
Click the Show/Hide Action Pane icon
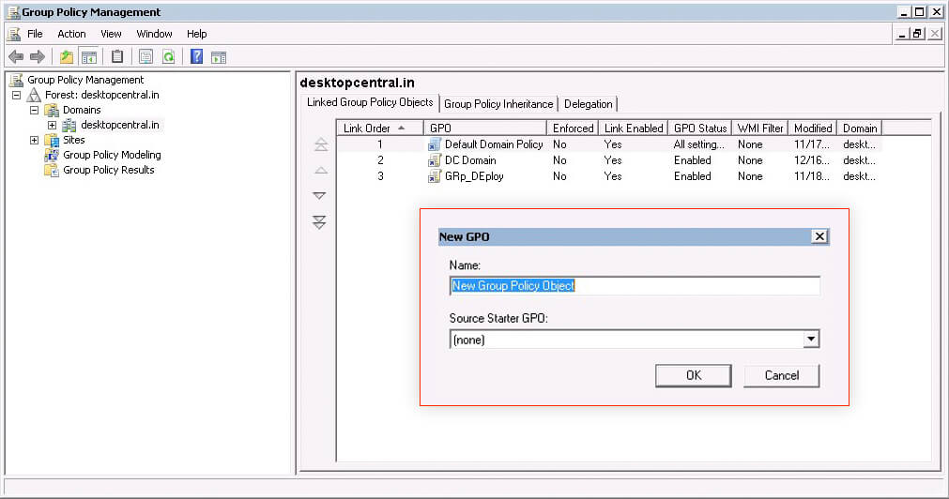pos(219,57)
